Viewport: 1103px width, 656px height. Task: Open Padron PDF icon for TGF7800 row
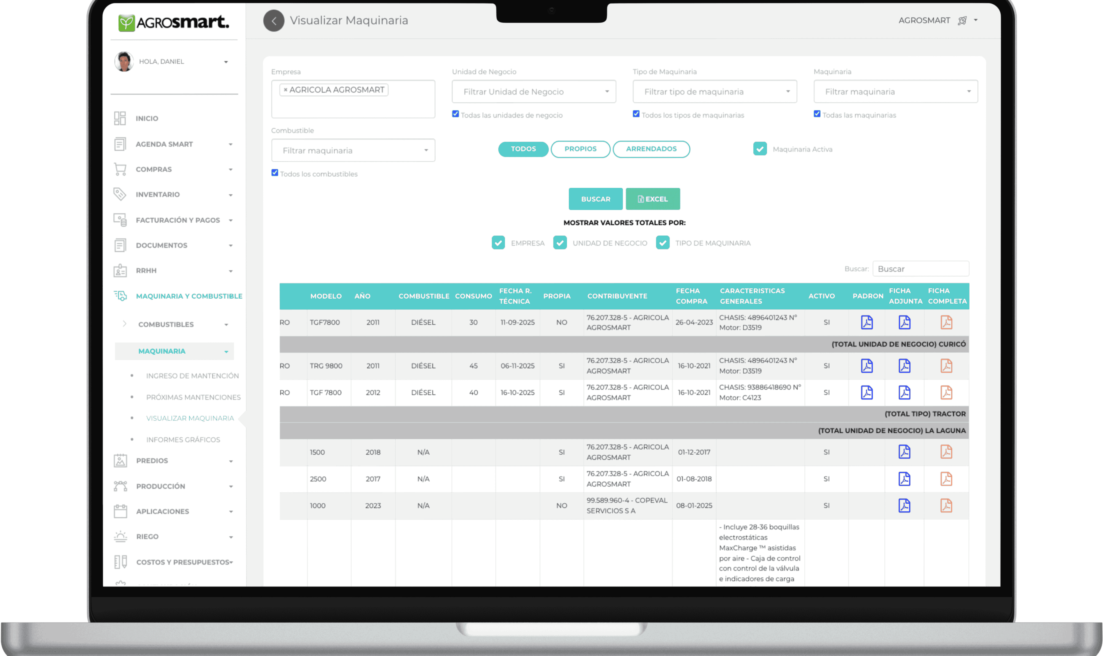point(866,322)
